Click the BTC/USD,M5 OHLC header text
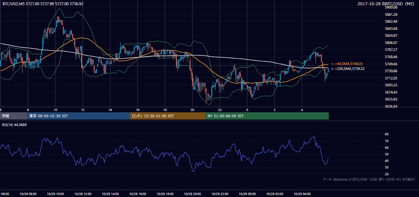Viewport: 419px width, 197px height. coord(43,4)
